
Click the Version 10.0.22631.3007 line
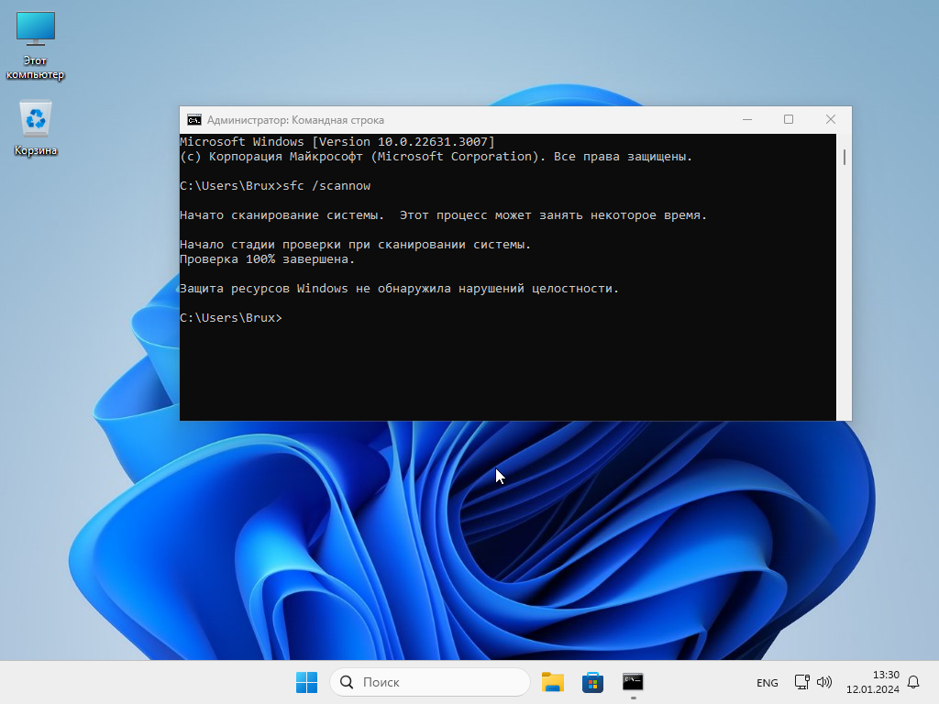[x=337, y=142]
